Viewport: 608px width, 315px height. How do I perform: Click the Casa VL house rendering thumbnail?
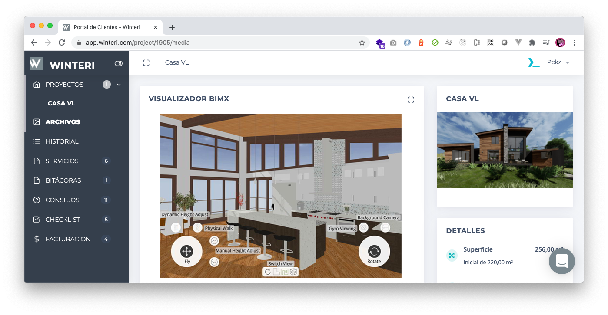505,150
